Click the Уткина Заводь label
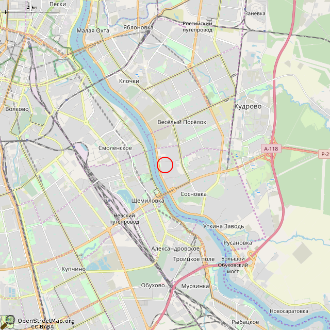 point(223,226)
